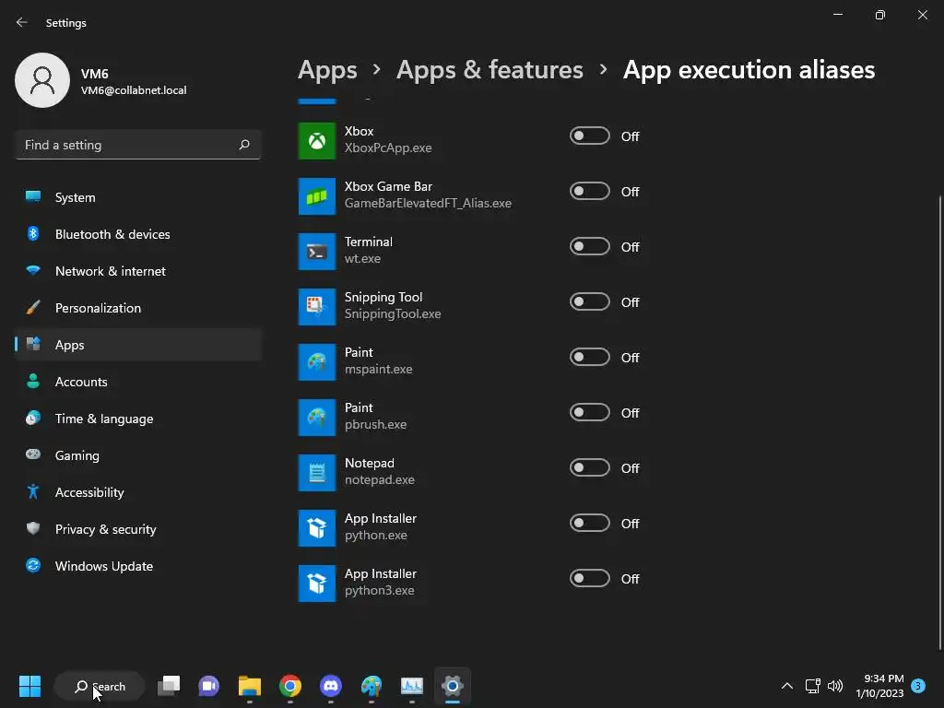Toggle the Xbox XboxPcApp.exe alias switch
This screenshot has height=708, width=944.
click(590, 136)
